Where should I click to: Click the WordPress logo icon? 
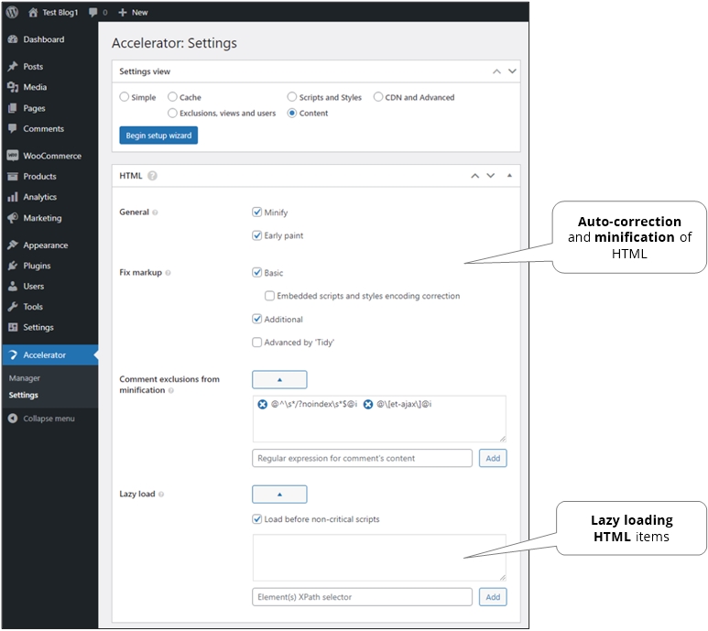[x=12, y=12]
